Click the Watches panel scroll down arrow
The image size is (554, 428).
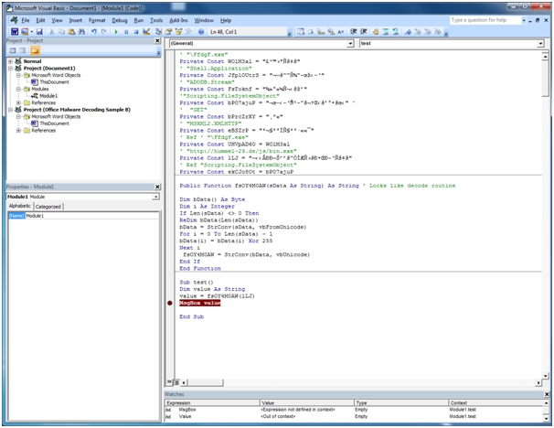546,419
